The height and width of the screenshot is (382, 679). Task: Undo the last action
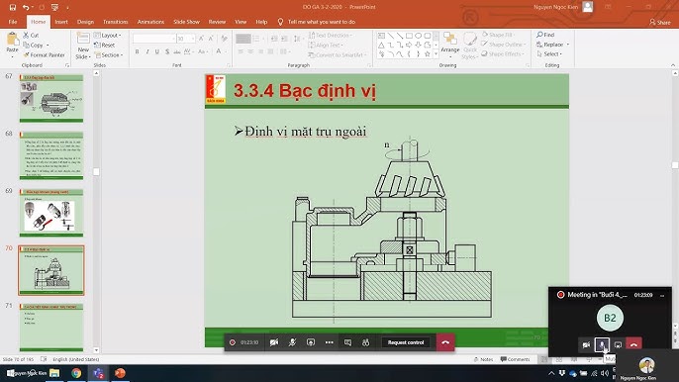(26, 7)
